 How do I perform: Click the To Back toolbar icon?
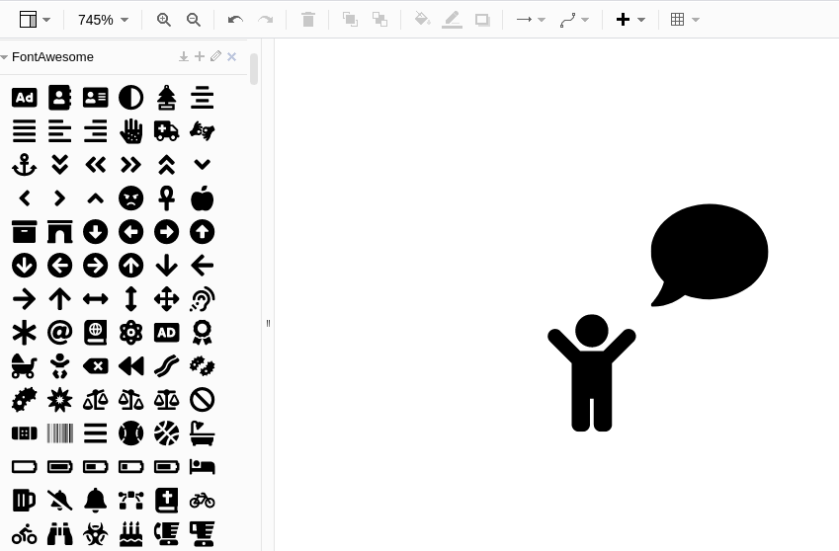[x=379, y=20]
